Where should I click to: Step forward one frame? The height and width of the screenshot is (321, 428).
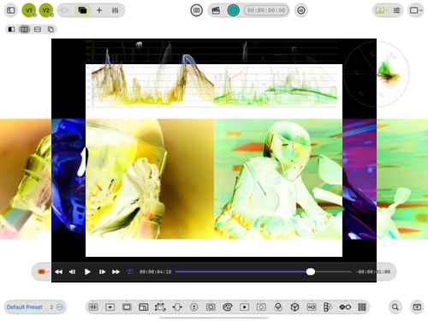102,272
